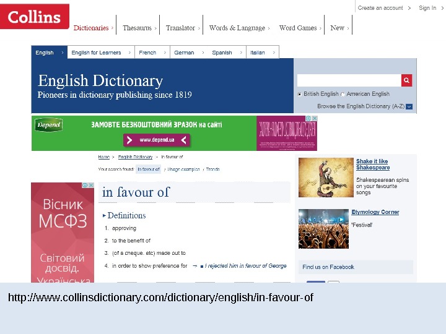Viewport: 446px width, 334px height.
Task: Open the Usage examples link
Action: point(183,169)
